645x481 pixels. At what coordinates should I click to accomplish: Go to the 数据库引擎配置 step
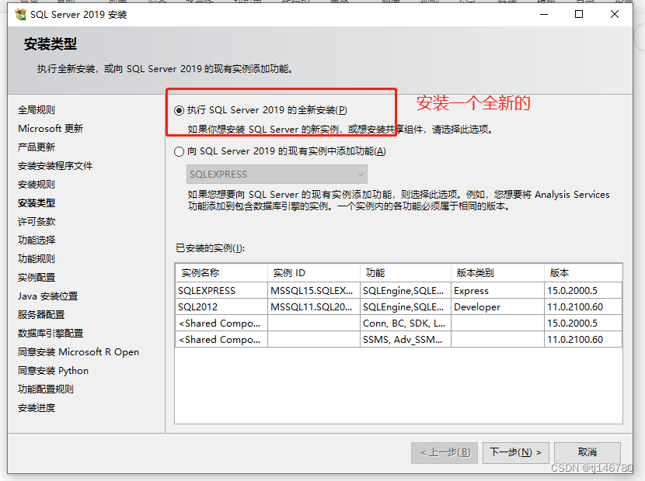tap(51, 334)
